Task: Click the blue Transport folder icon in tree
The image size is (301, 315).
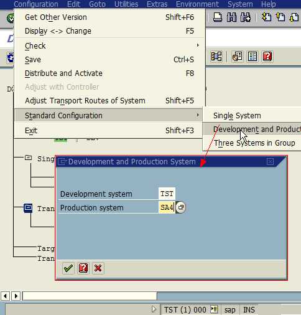Action: [28, 208]
